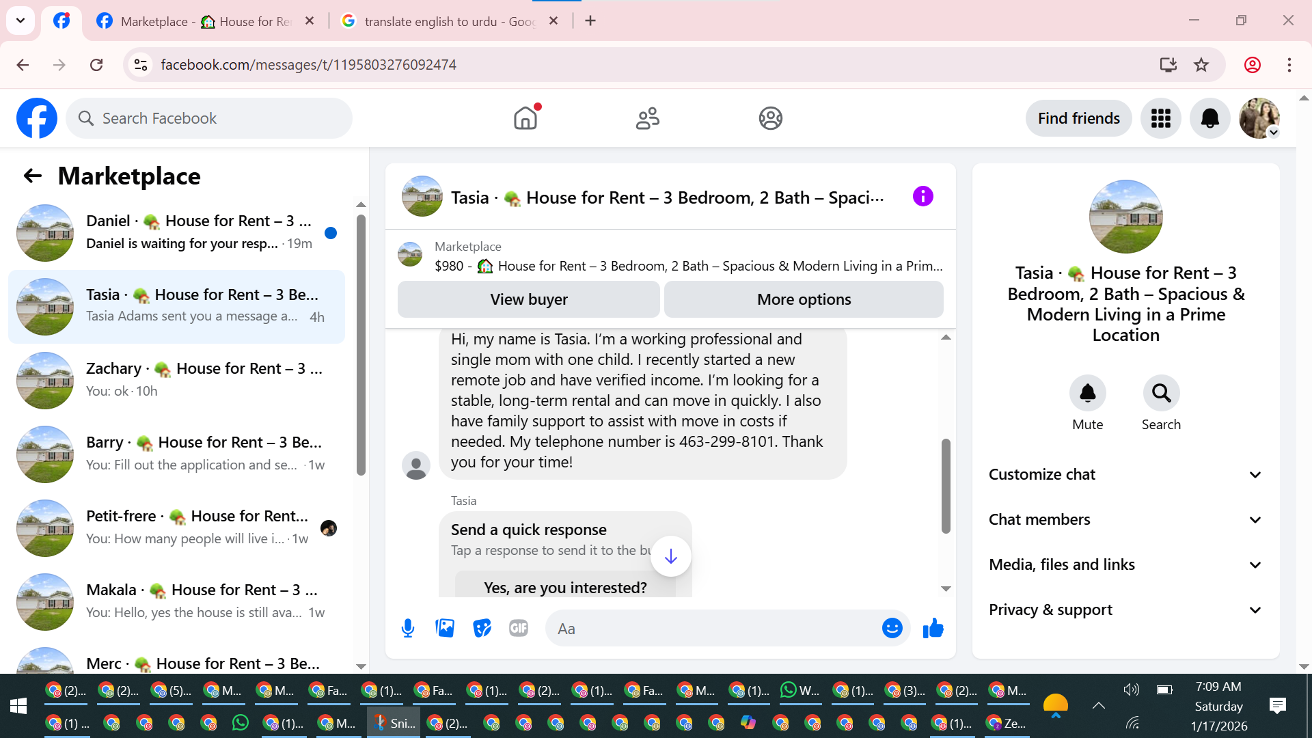Switch to translate english to urdu tab
1312x738 pixels.
tap(449, 21)
